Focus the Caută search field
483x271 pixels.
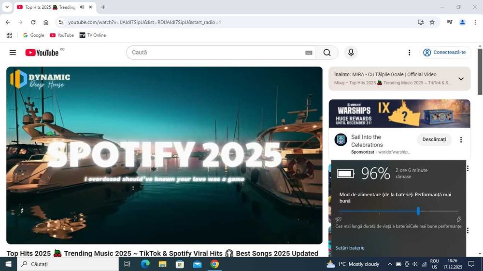click(217, 53)
